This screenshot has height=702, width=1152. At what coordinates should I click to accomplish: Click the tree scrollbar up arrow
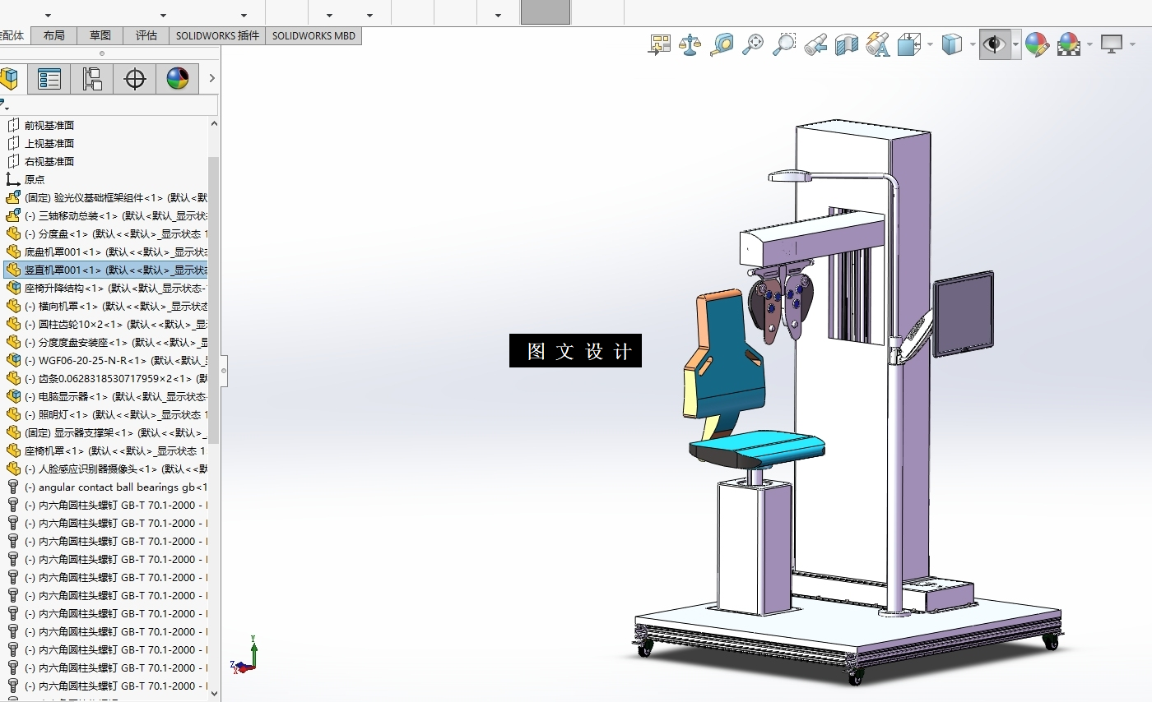[214, 123]
